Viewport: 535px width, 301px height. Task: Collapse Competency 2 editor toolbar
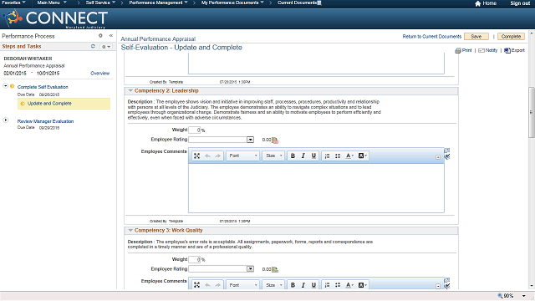pyautogui.click(x=438, y=157)
